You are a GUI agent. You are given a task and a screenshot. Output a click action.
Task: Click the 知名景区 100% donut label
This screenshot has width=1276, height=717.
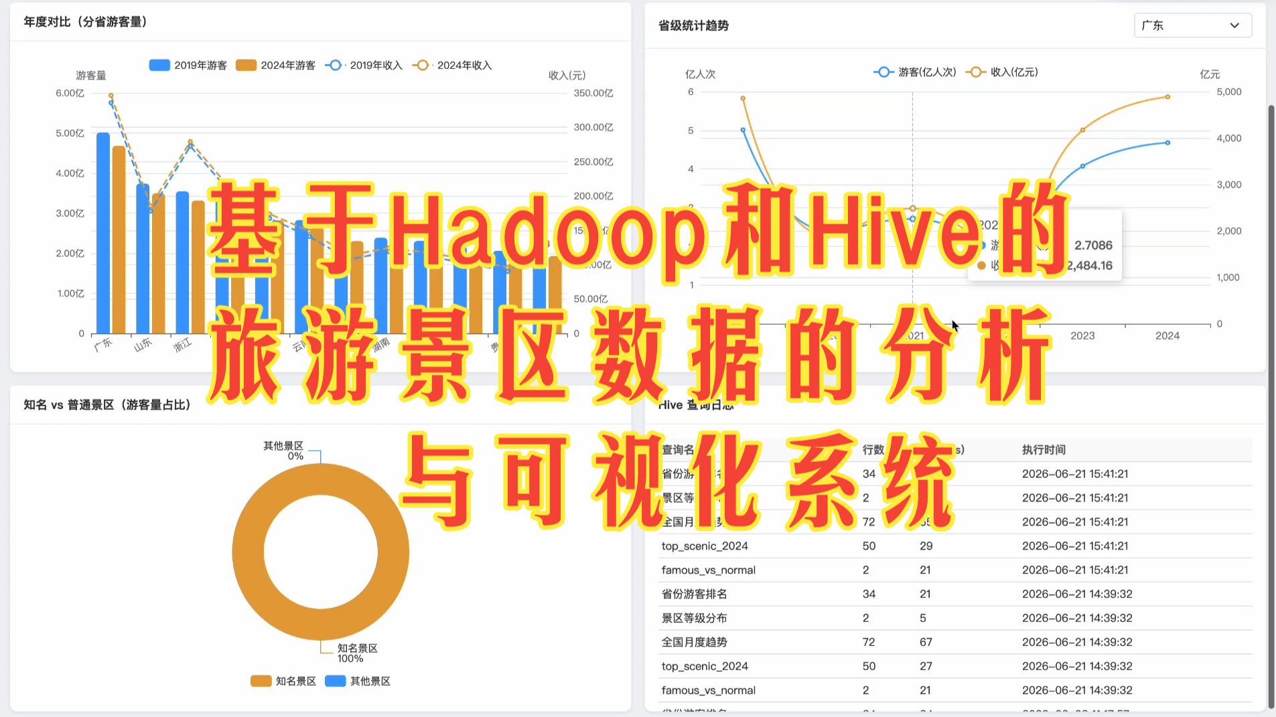(357, 653)
